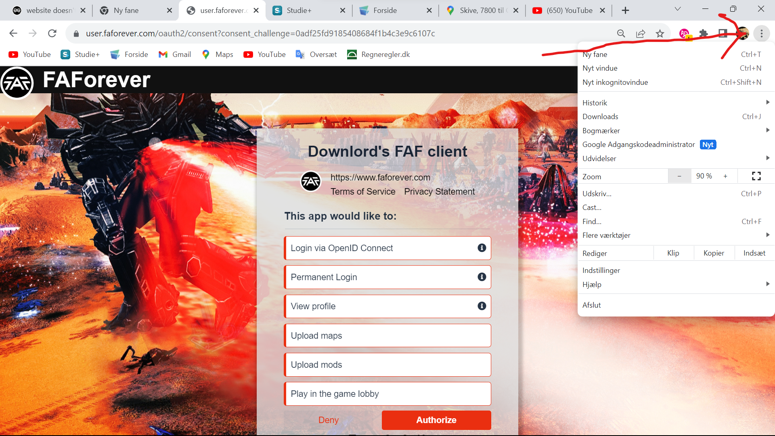
Task: Open Gmail bookmark
Action: tap(175, 55)
